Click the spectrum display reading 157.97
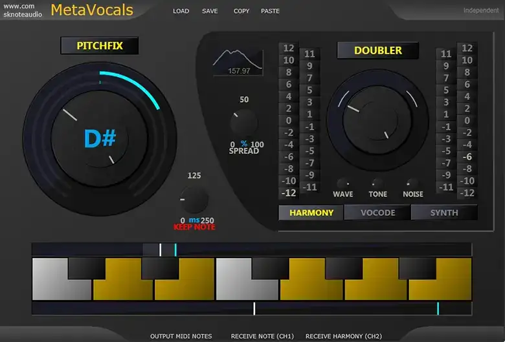 pos(238,63)
